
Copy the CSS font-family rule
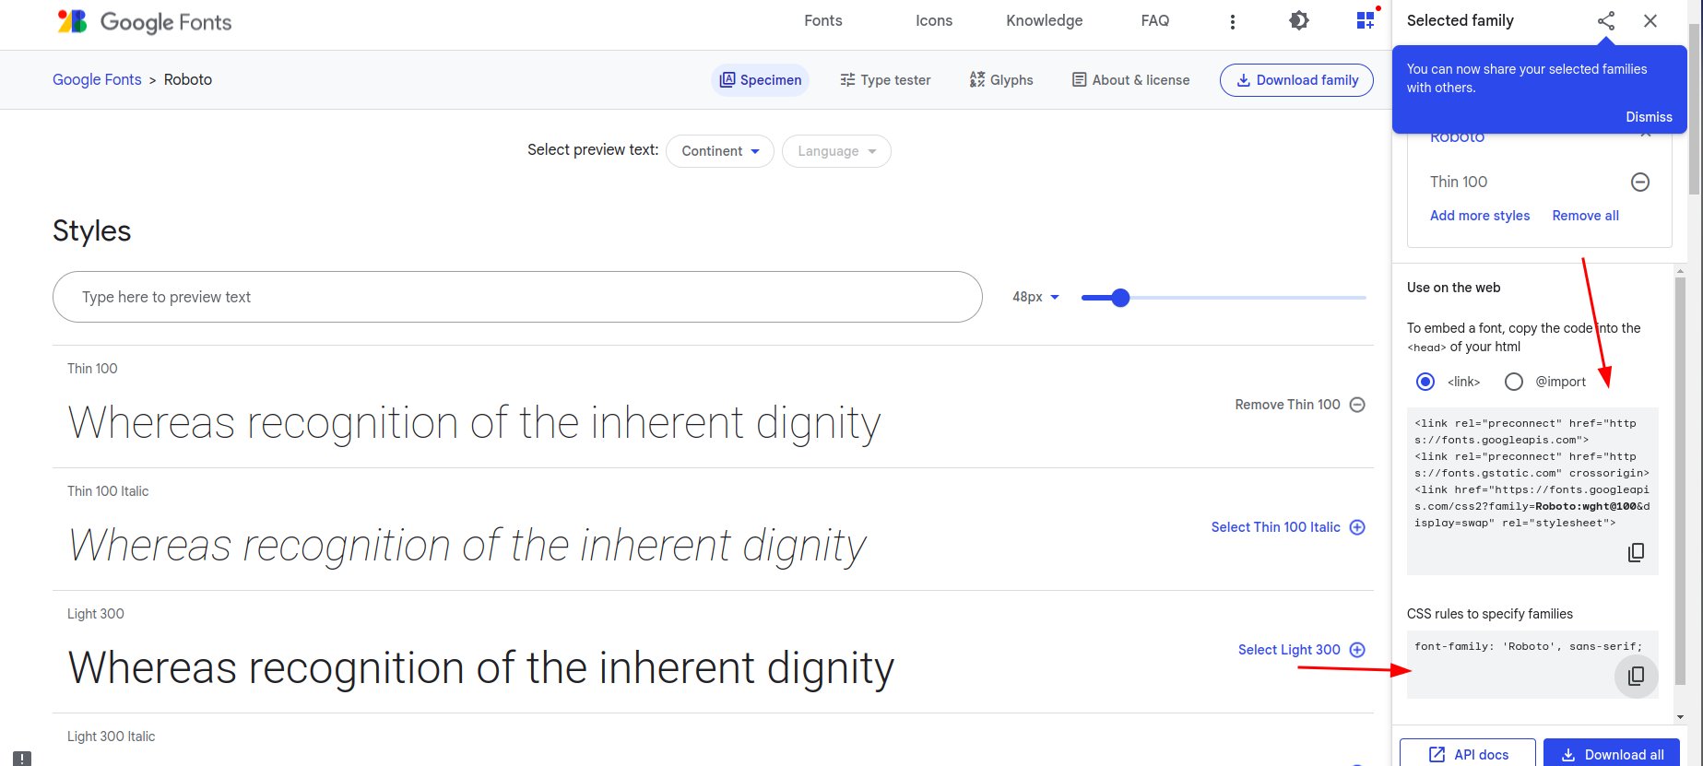(1636, 676)
